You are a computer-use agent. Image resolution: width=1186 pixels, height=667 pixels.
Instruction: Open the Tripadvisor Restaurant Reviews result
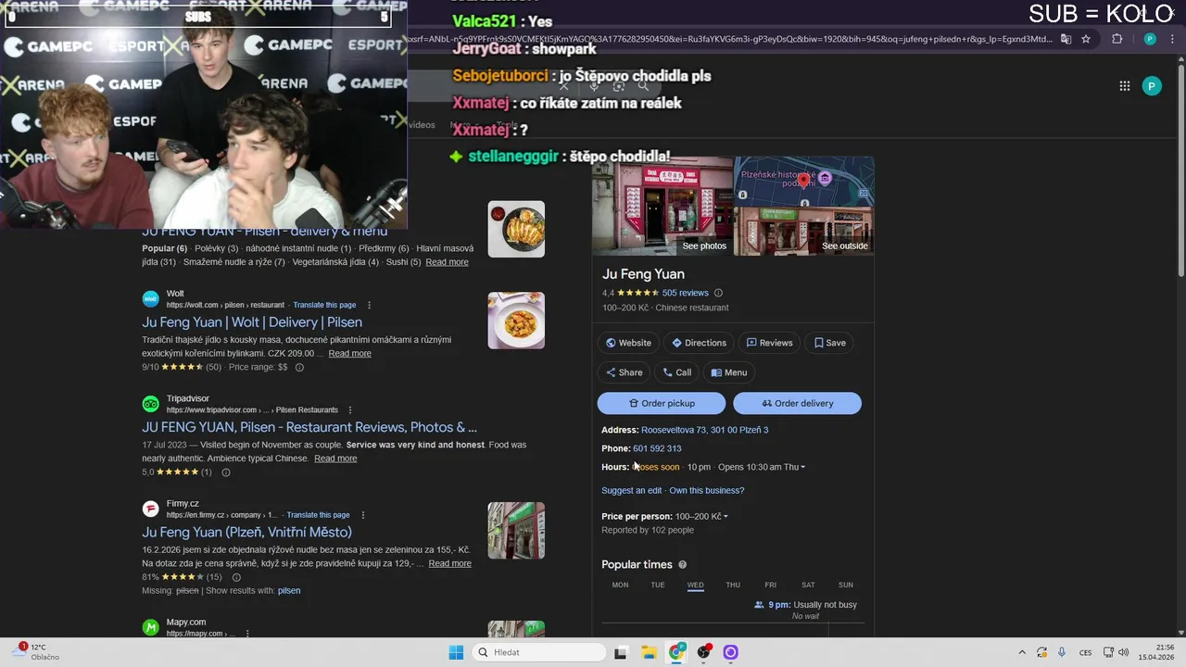309,427
